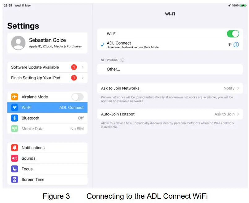Open Bluetooth settings from the sidebar
Image resolution: width=249 pixels, height=203 pixels.
tap(46, 118)
